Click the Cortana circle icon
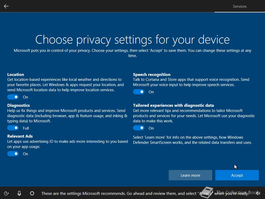 (32, 193)
